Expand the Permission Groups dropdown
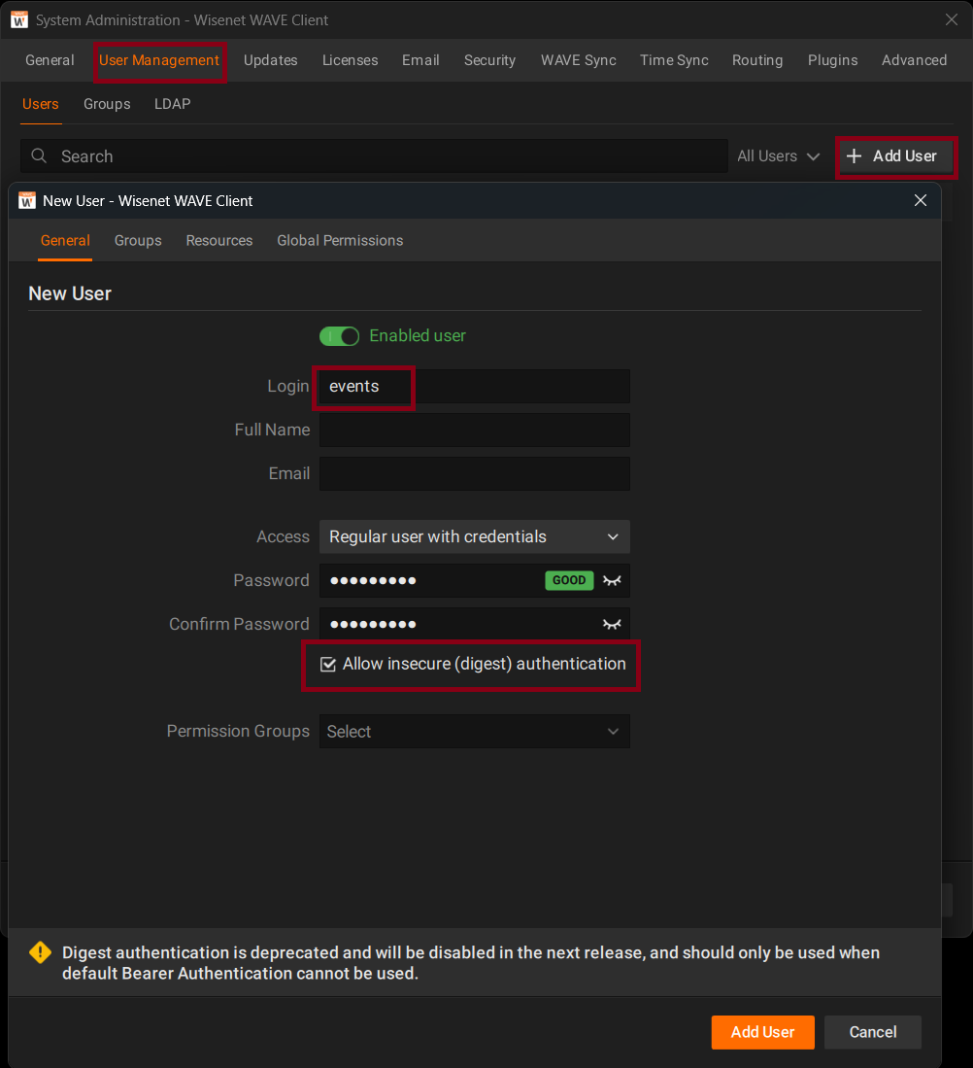The width and height of the screenshot is (973, 1068). tap(474, 732)
